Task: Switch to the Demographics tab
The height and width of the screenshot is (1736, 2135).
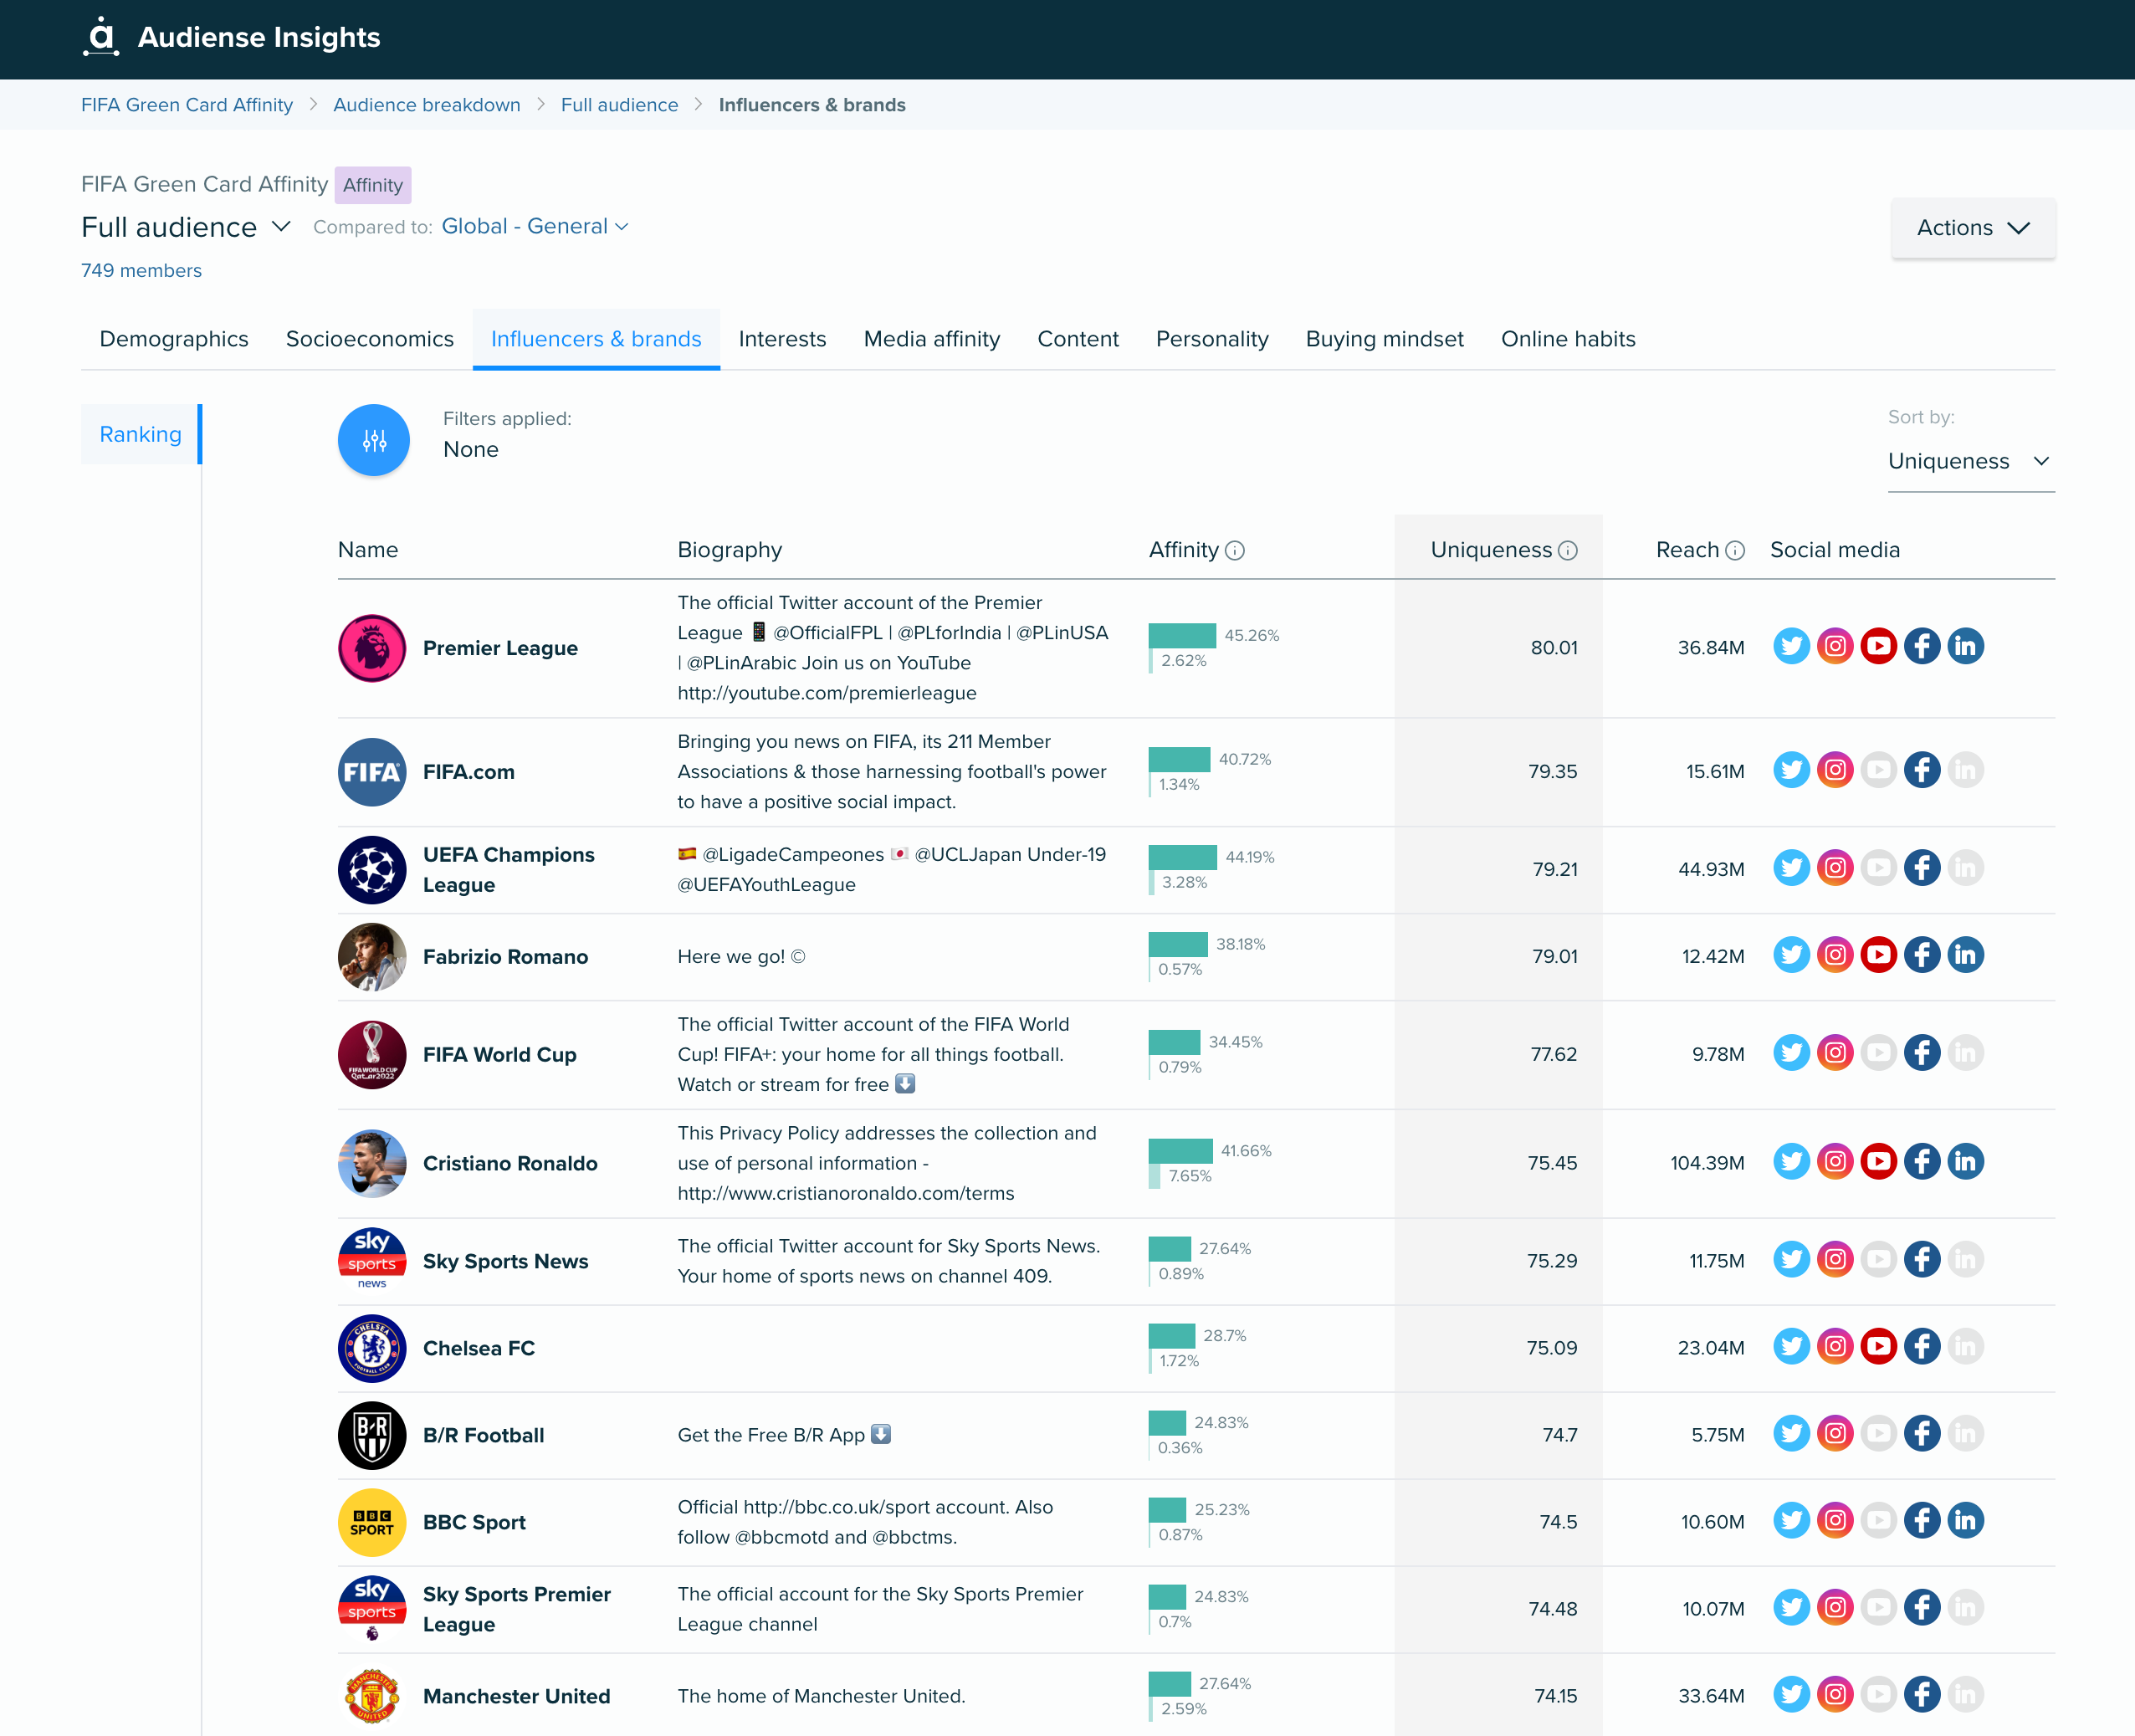Action: 173,339
